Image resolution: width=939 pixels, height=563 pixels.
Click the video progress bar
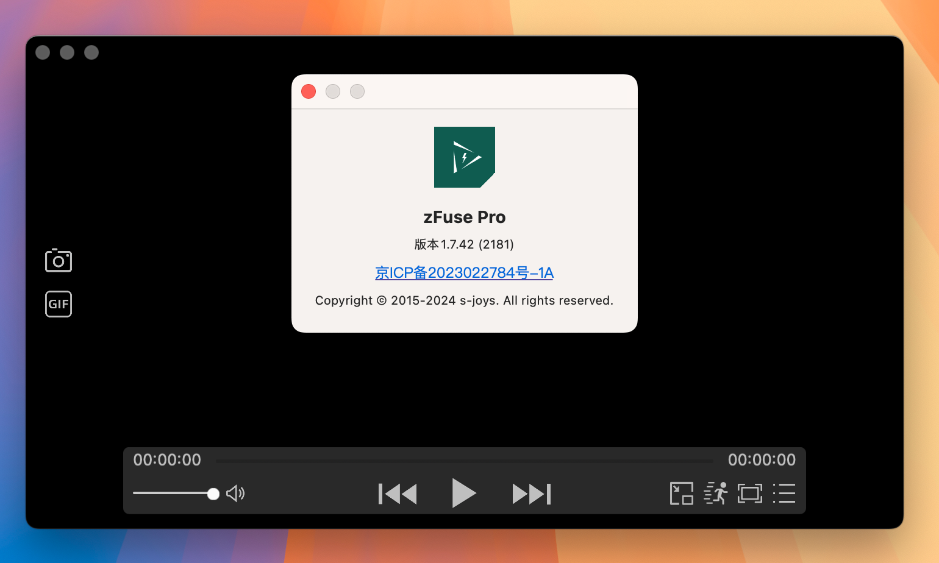465,461
